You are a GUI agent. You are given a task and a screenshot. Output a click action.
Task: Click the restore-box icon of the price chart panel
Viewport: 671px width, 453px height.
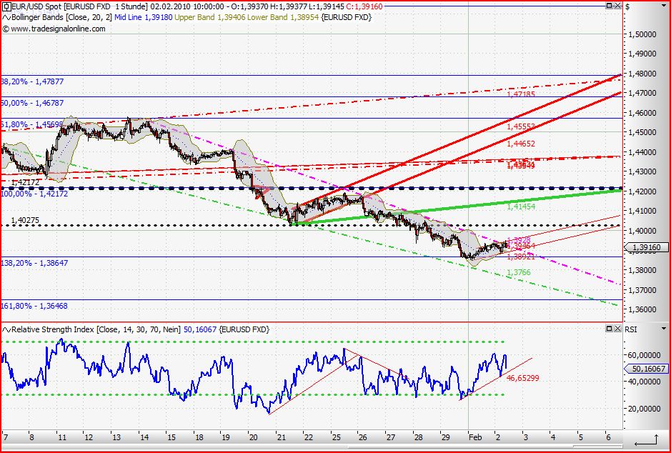click(x=610, y=6)
